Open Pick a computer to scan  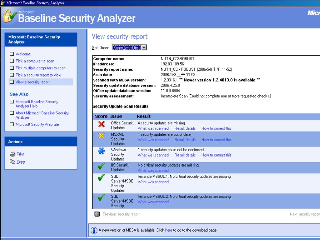pyautogui.click(x=35, y=61)
